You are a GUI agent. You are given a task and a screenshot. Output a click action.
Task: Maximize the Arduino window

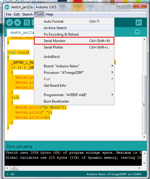(129, 6)
